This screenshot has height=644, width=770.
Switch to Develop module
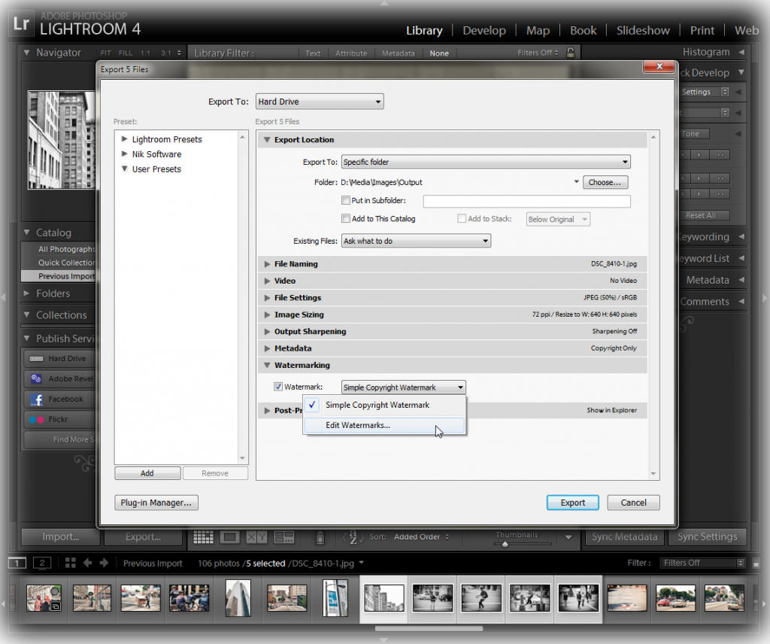484,30
